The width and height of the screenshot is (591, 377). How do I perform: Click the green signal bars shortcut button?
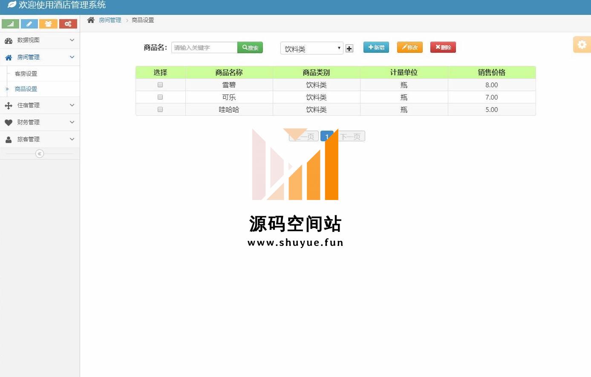(10, 24)
